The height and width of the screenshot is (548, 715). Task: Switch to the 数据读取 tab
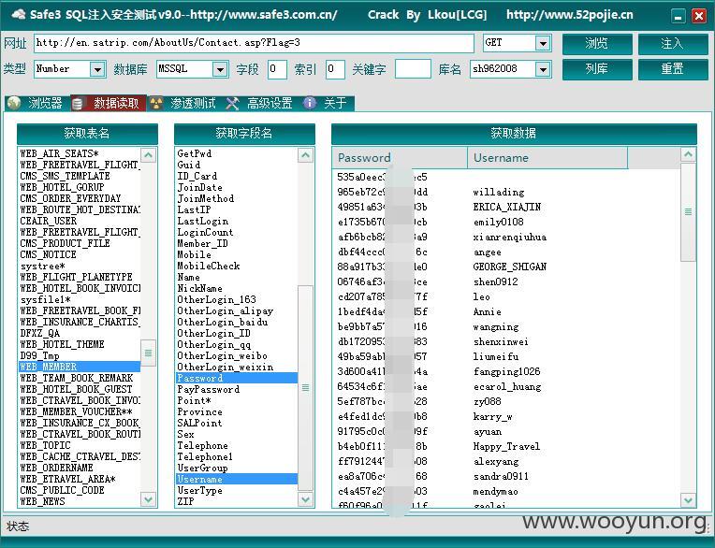click(109, 104)
